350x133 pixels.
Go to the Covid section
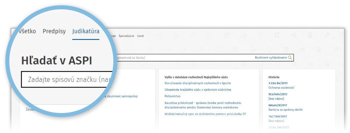tap(140, 36)
